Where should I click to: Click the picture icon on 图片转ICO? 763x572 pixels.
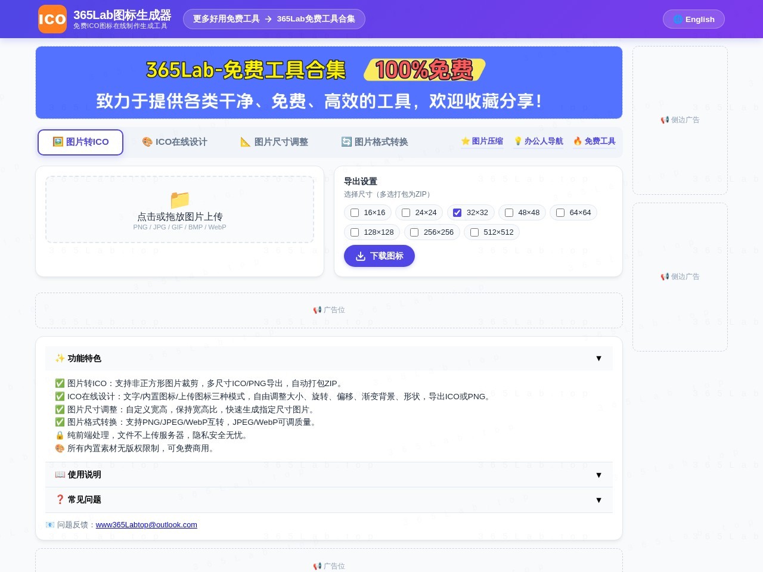tap(58, 142)
